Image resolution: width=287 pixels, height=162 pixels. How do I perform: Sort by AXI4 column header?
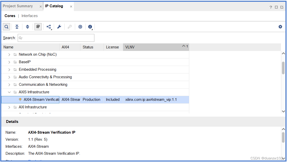pos(70,47)
